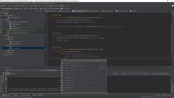Switch to activity_main.xml editor tab
The image size is (174, 98).
point(51,11)
